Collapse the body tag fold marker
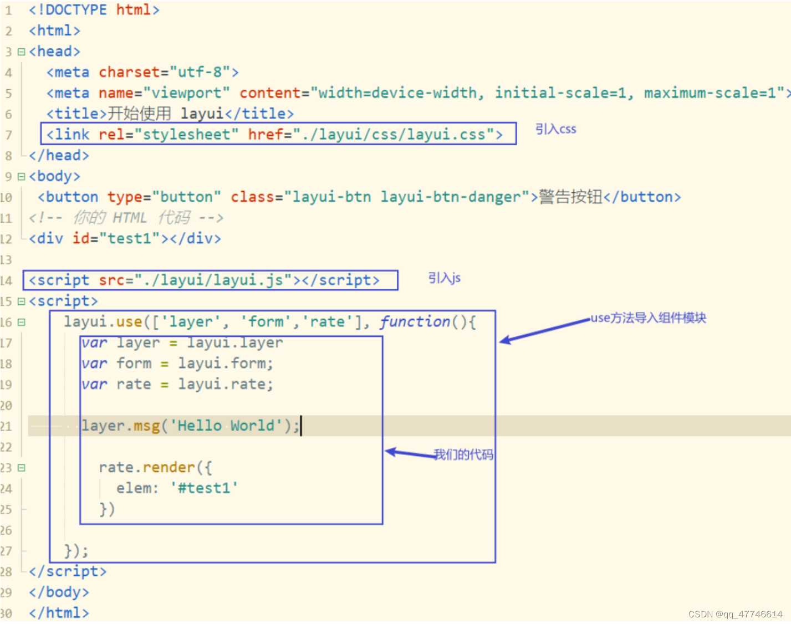The width and height of the screenshot is (791, 624). (21, 176)
